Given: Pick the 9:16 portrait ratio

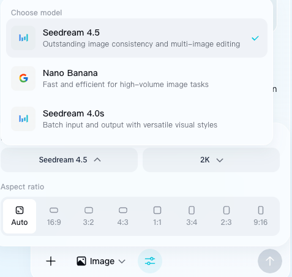Looking at the screenshot, I should tap(261, 216).
